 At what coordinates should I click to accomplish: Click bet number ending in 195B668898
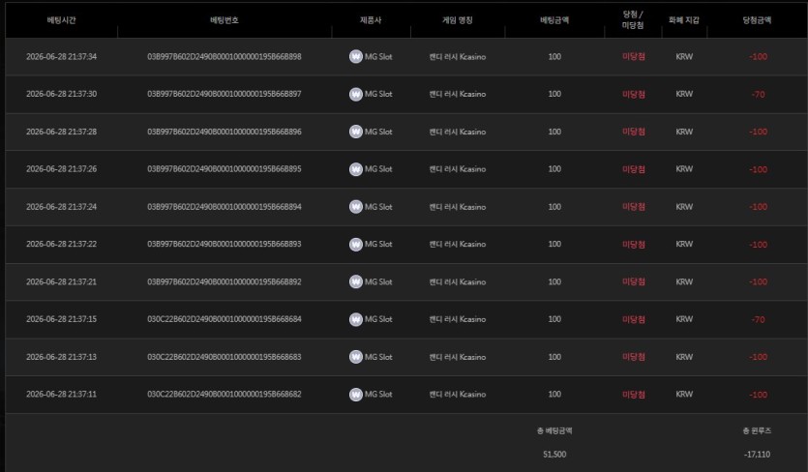[224, 57]
